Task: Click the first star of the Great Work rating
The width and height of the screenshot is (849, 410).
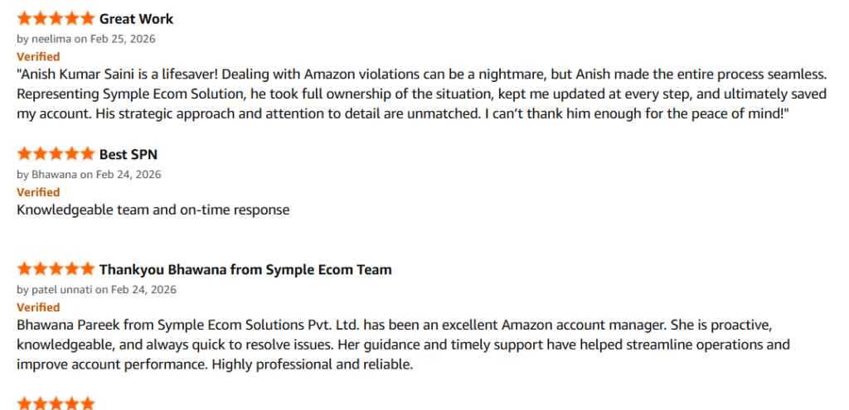Action: coord(24,18)
